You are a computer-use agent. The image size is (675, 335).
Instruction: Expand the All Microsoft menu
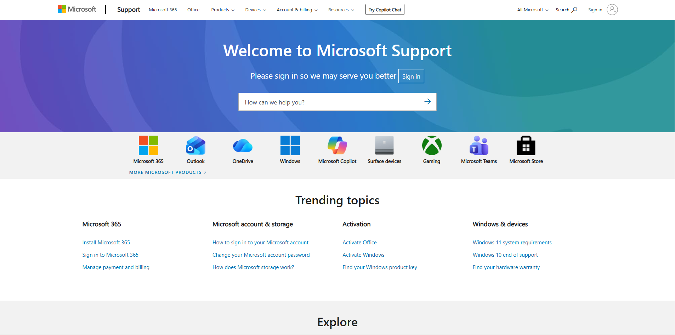pos(532,10)
